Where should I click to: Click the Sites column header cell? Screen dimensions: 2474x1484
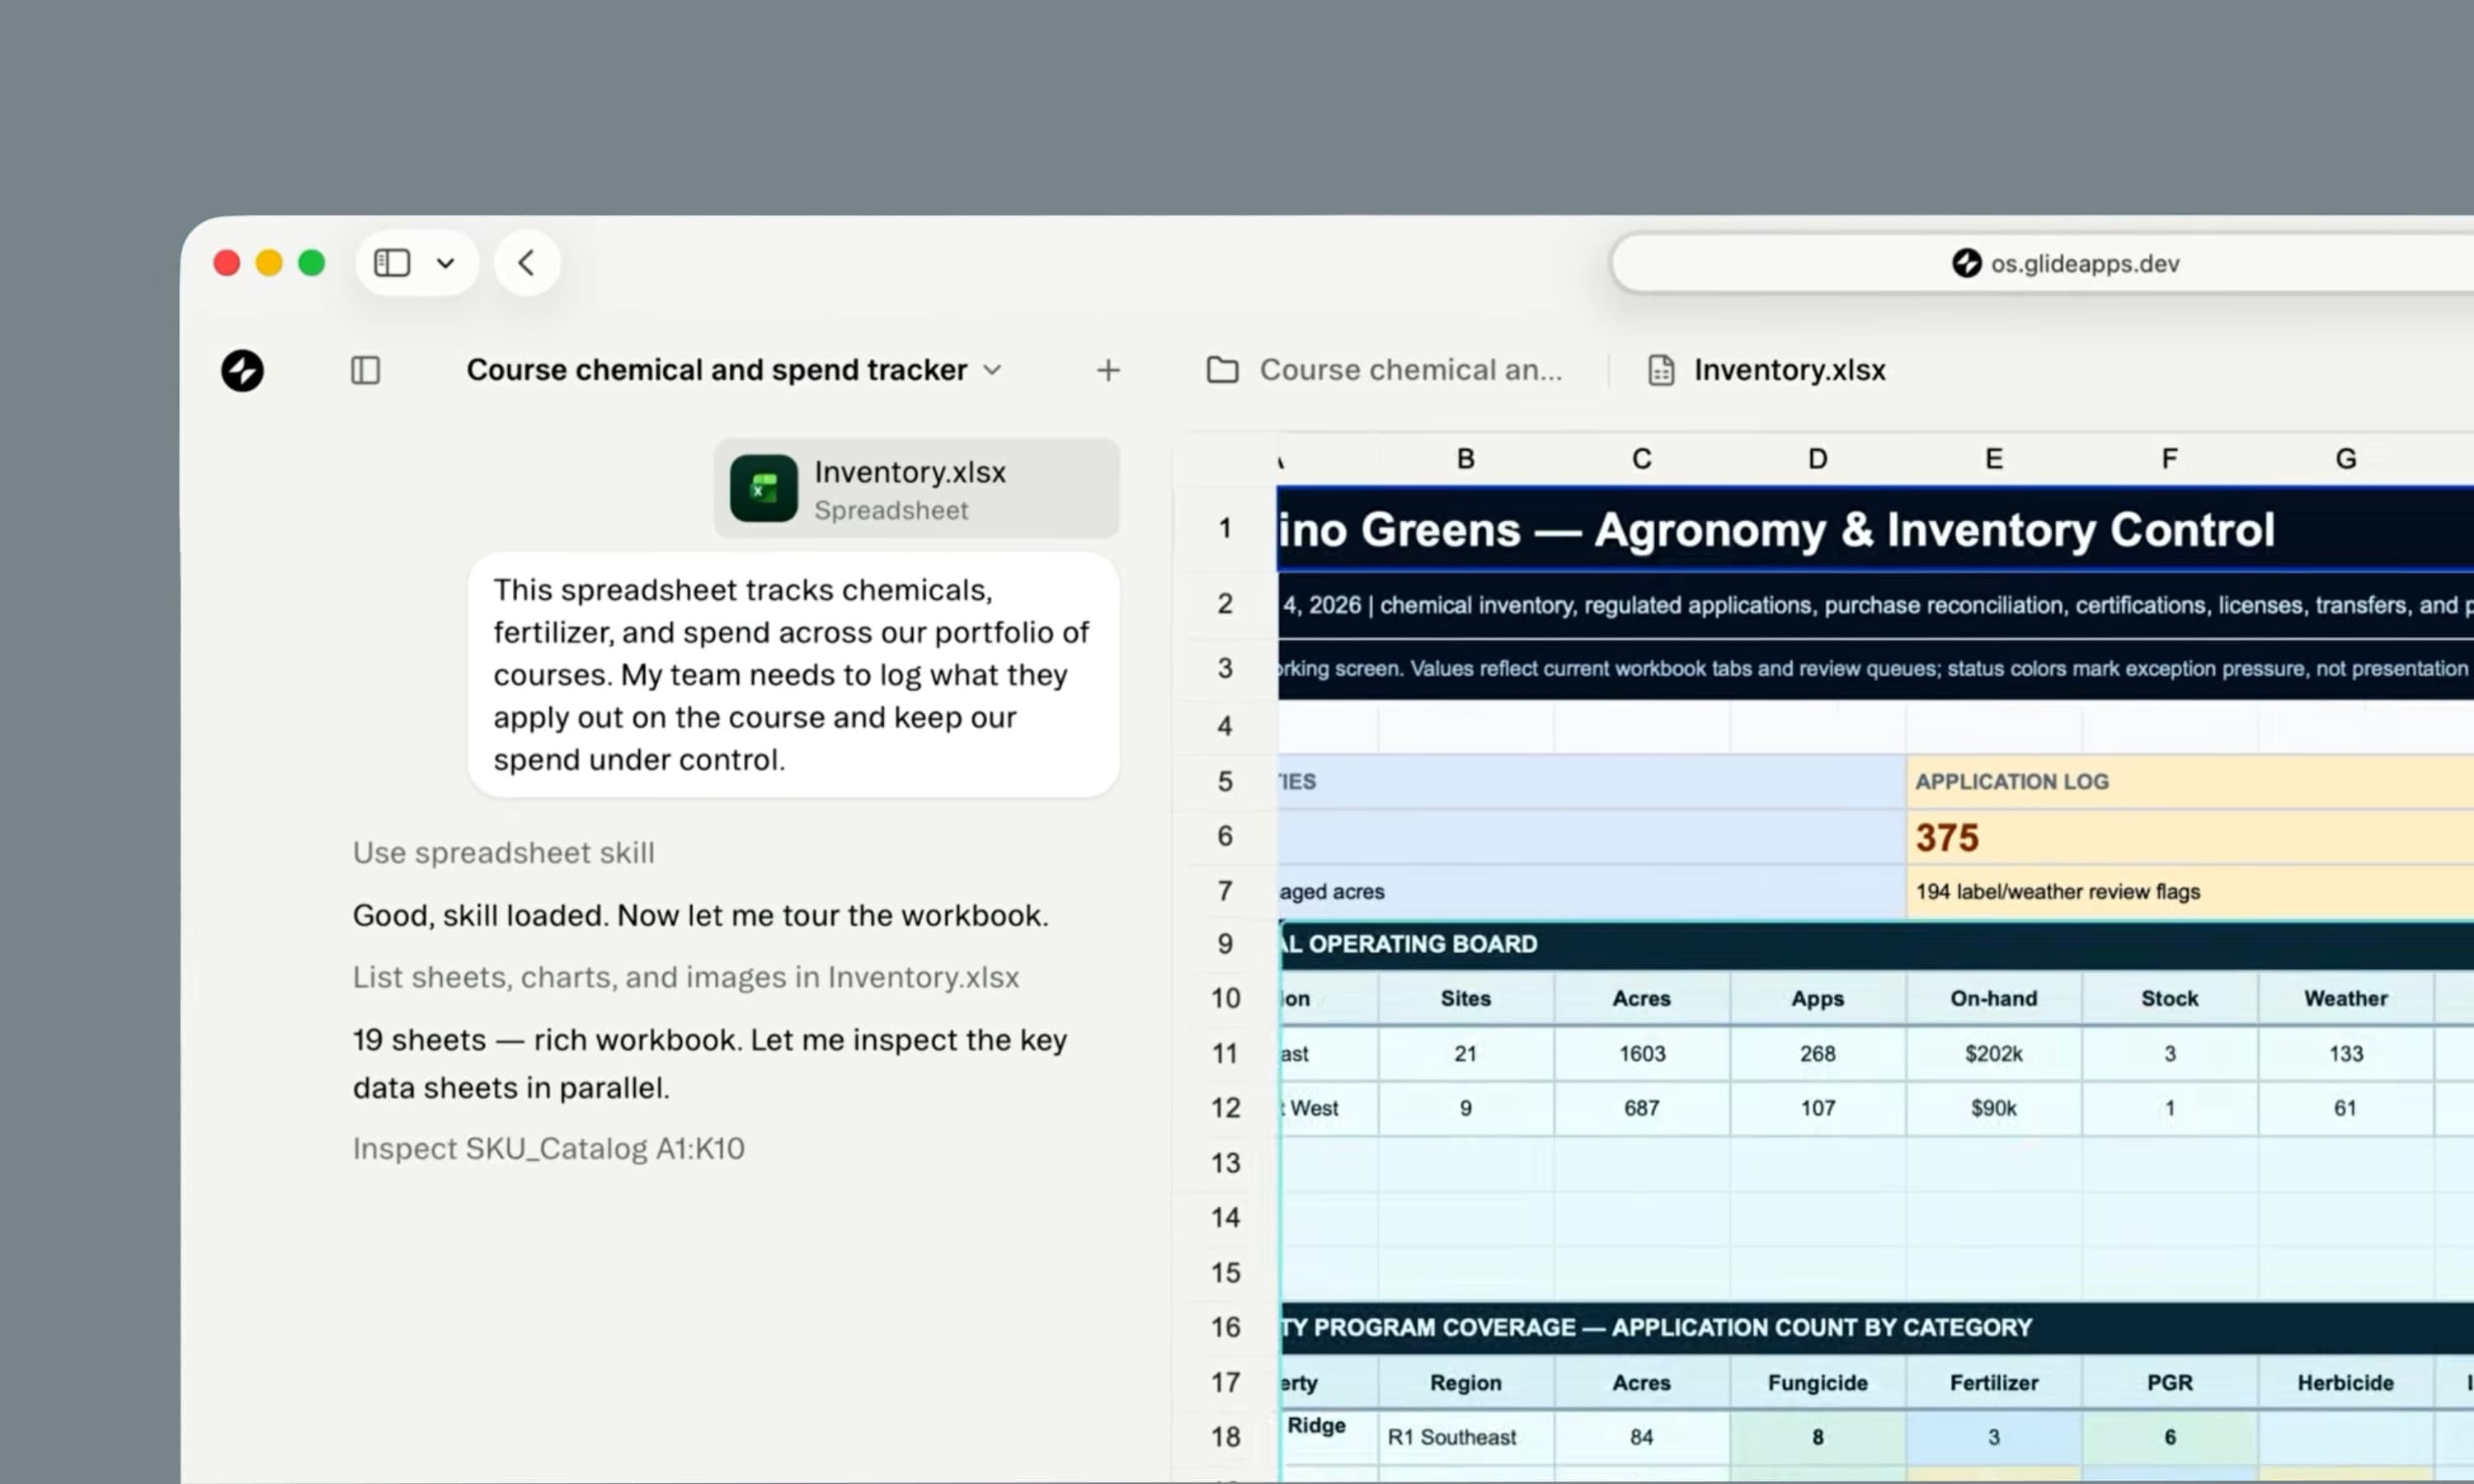coord(1466,998)
